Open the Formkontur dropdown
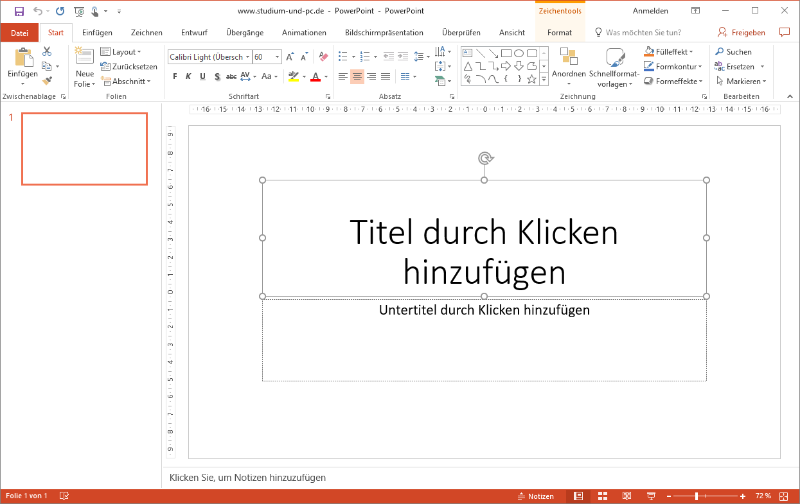This screenshot has height=504, width=800. click(673, 66)
